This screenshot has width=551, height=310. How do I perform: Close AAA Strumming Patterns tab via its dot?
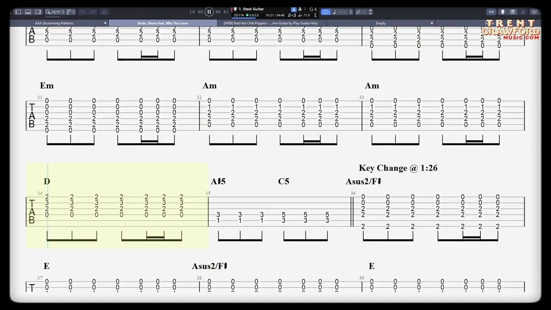[105, 23]
